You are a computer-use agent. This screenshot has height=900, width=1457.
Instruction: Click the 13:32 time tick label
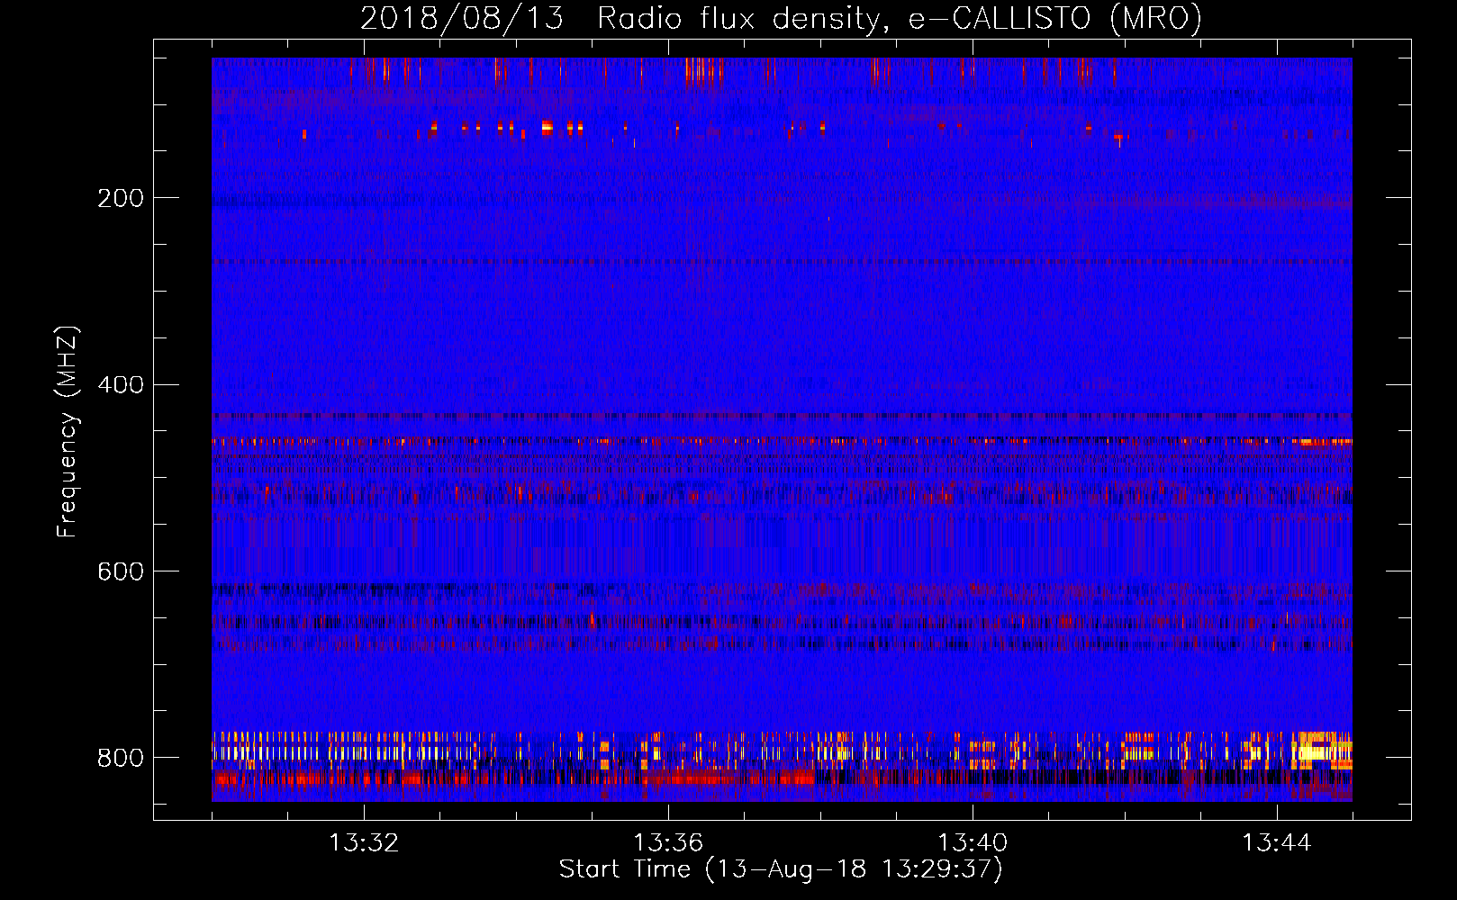click(x=364, y=843)
